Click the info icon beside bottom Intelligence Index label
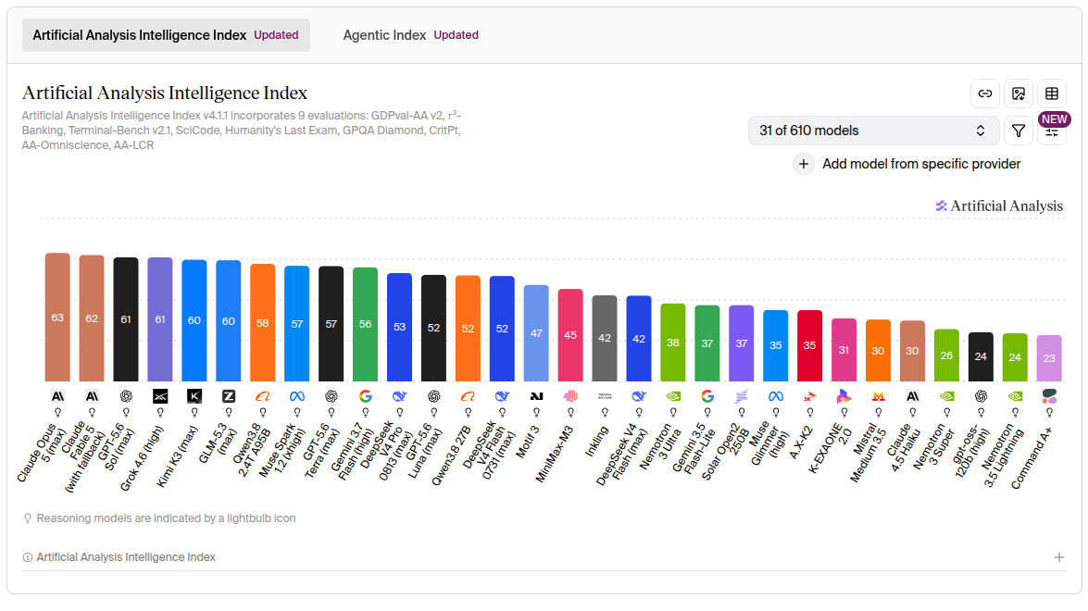1088x611 pixels. [28, 557]
